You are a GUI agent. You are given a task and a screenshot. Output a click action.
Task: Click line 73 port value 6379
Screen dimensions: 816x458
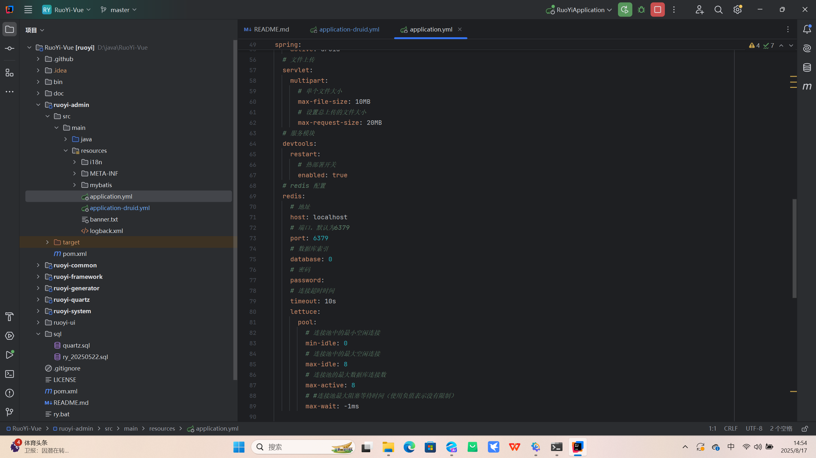(x=320, y=238)
